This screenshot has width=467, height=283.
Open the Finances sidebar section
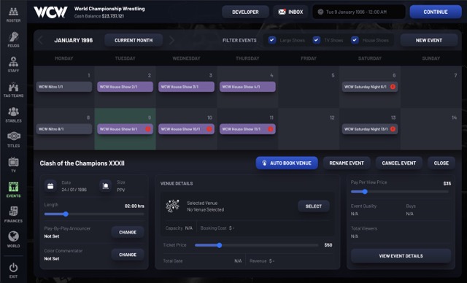pyautogui.click(x=13, y=215)
